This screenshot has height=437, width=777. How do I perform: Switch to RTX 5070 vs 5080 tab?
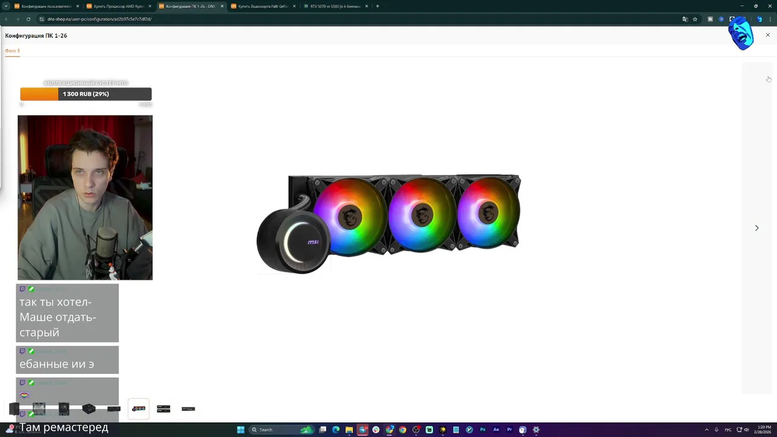335,6
